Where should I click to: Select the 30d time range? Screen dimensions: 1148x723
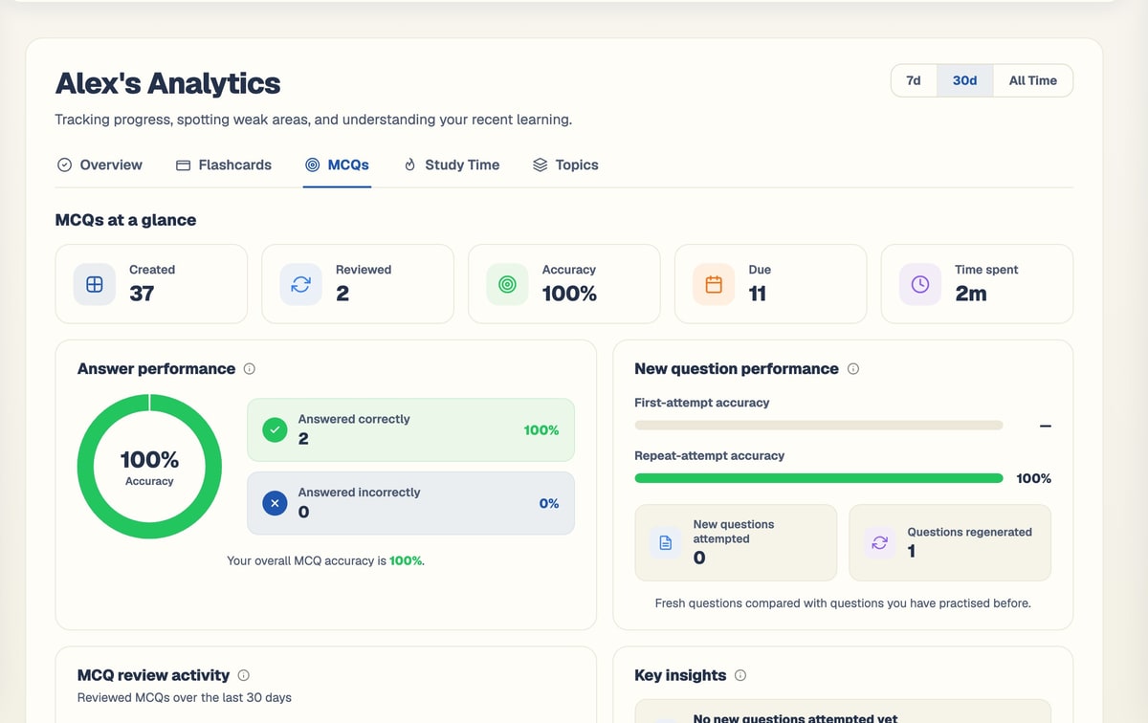pyautogui.click(x=964, y=80)
